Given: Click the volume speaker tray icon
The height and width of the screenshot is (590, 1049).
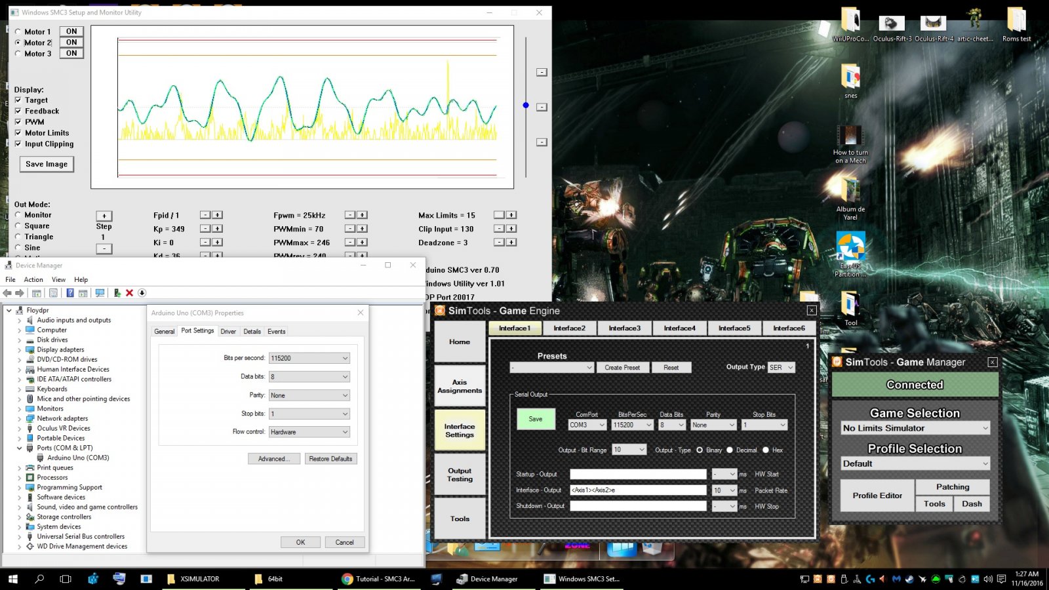Looking at the screenshot, I should [x=988, y=579].
